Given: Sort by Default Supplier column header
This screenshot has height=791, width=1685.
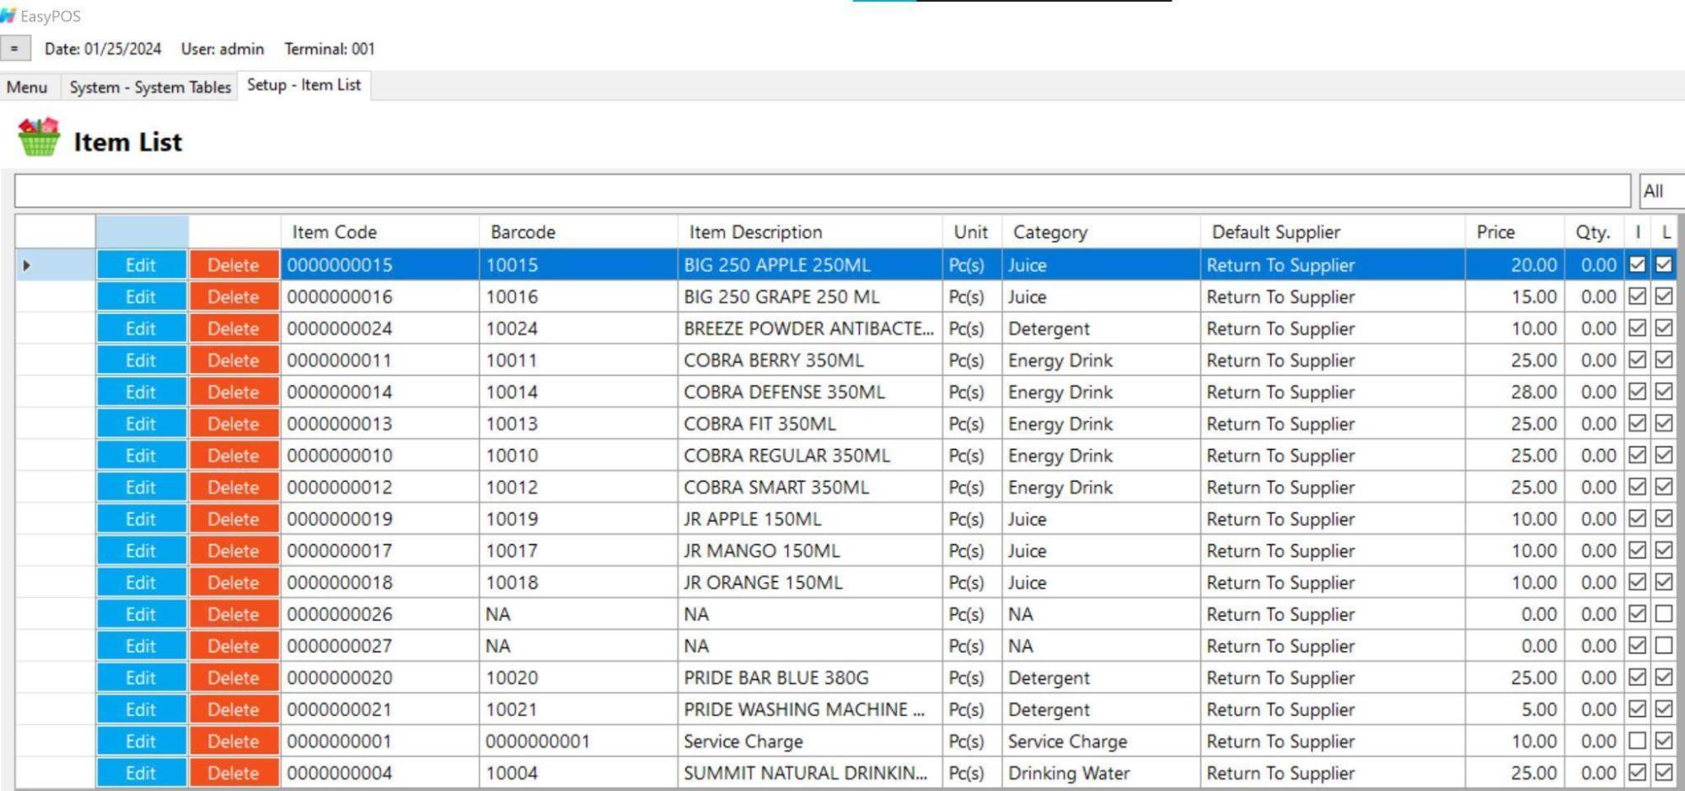Looking at the screenshot, I should [x=1333, y=232].
